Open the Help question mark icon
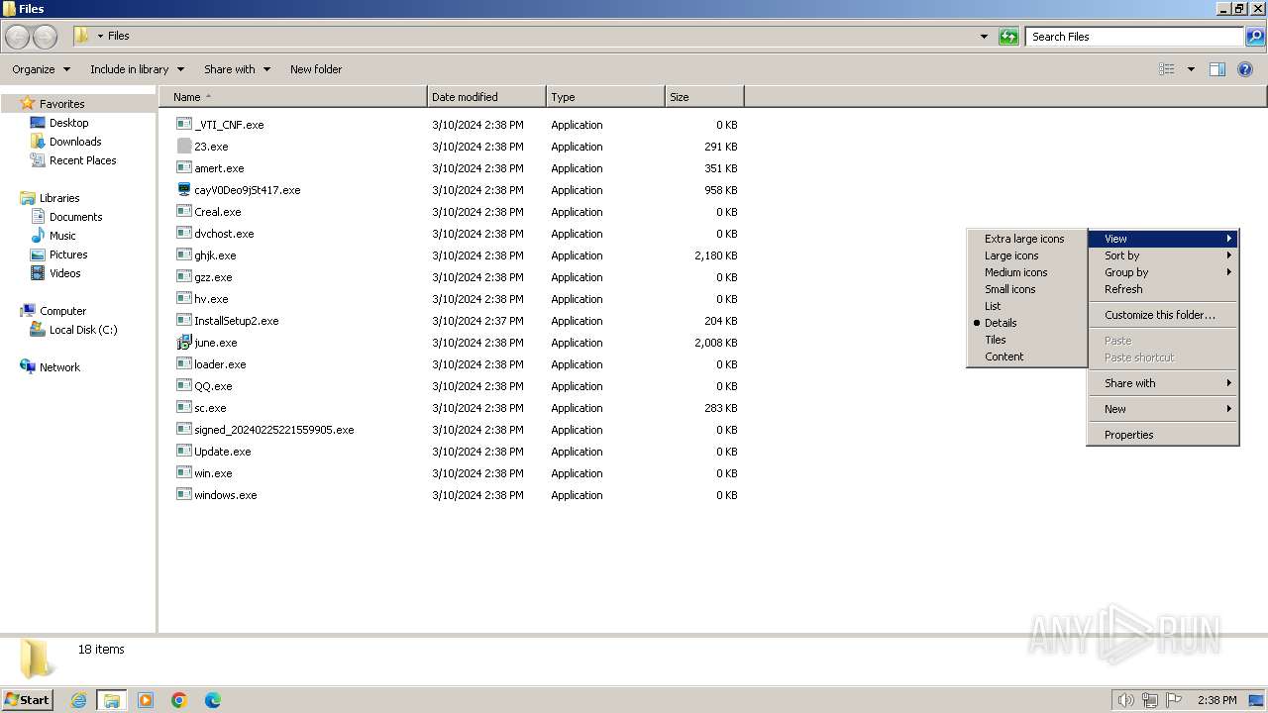The width and height of the screenshot is (1268, 713). click(1245, 69)
